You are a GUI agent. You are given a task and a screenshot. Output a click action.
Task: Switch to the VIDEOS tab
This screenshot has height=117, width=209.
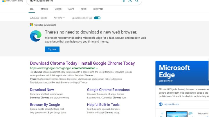(x=58, y=9)
